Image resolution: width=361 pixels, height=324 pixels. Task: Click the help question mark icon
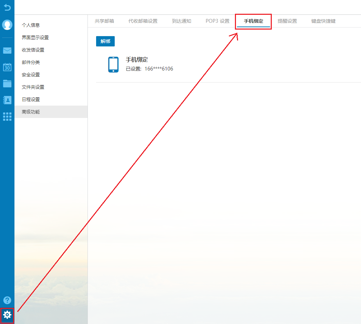(7, 300)
